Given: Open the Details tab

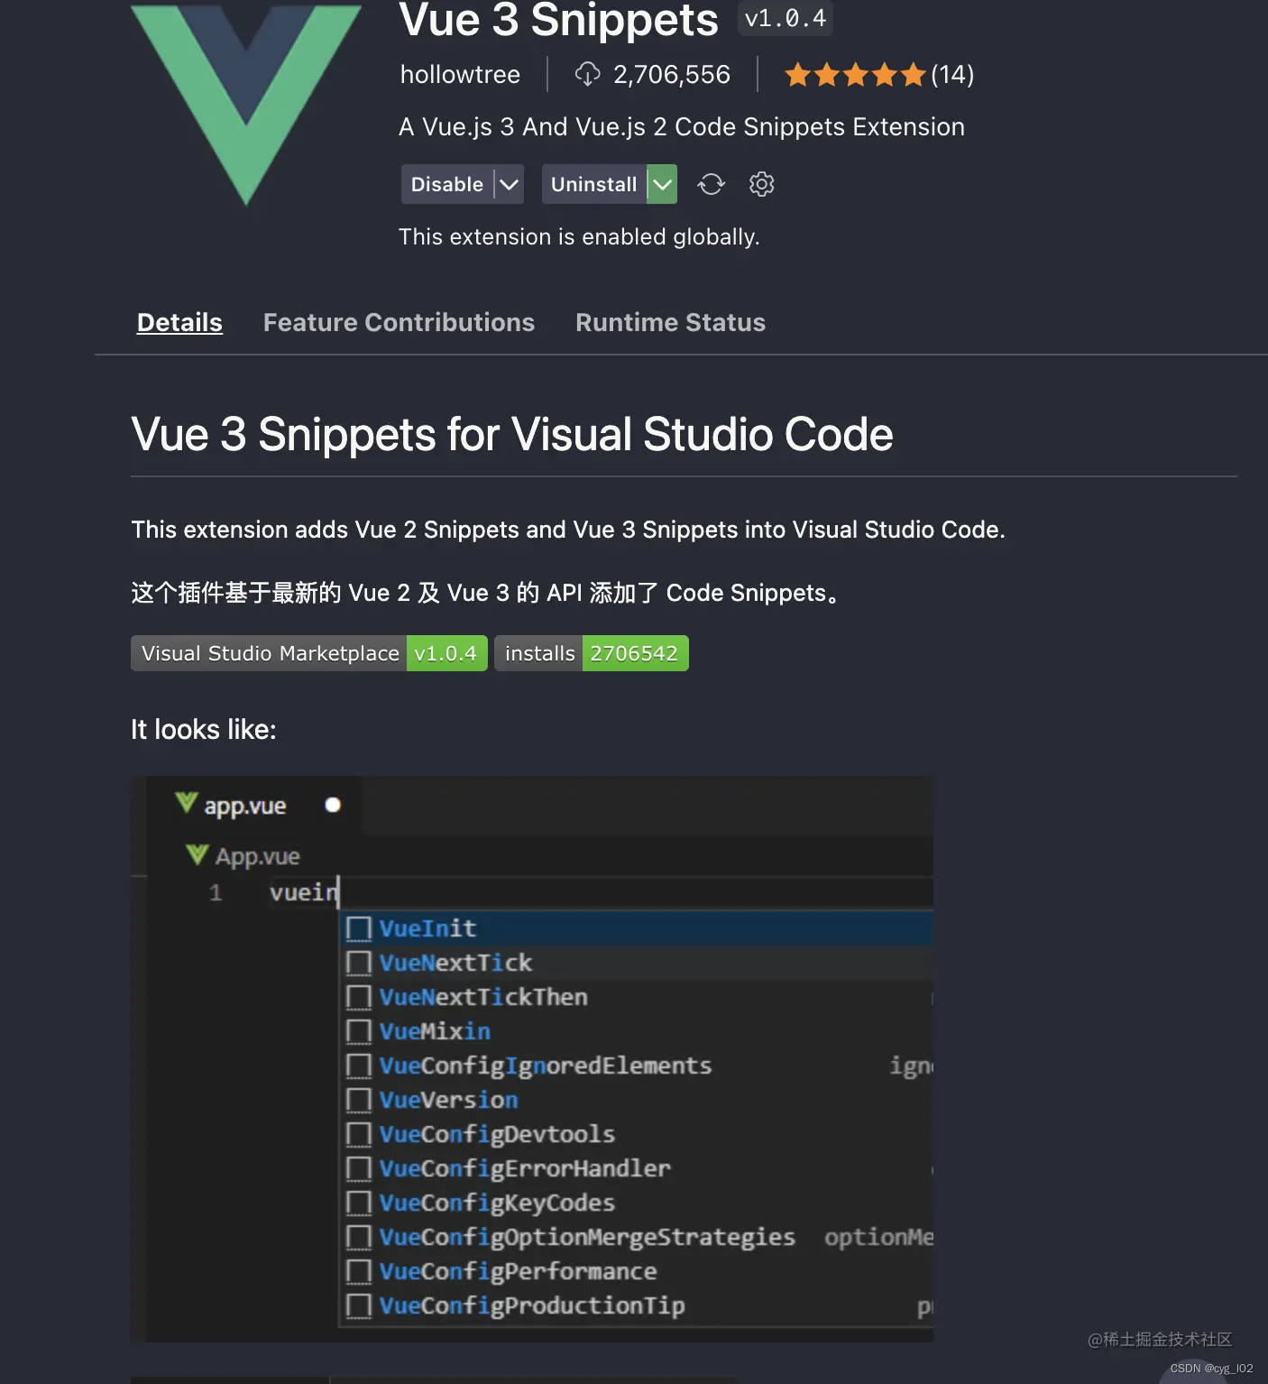Looking at the screenshot, I should (179, 322).
